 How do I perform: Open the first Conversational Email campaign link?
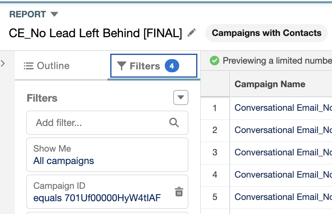click(283, 108)
